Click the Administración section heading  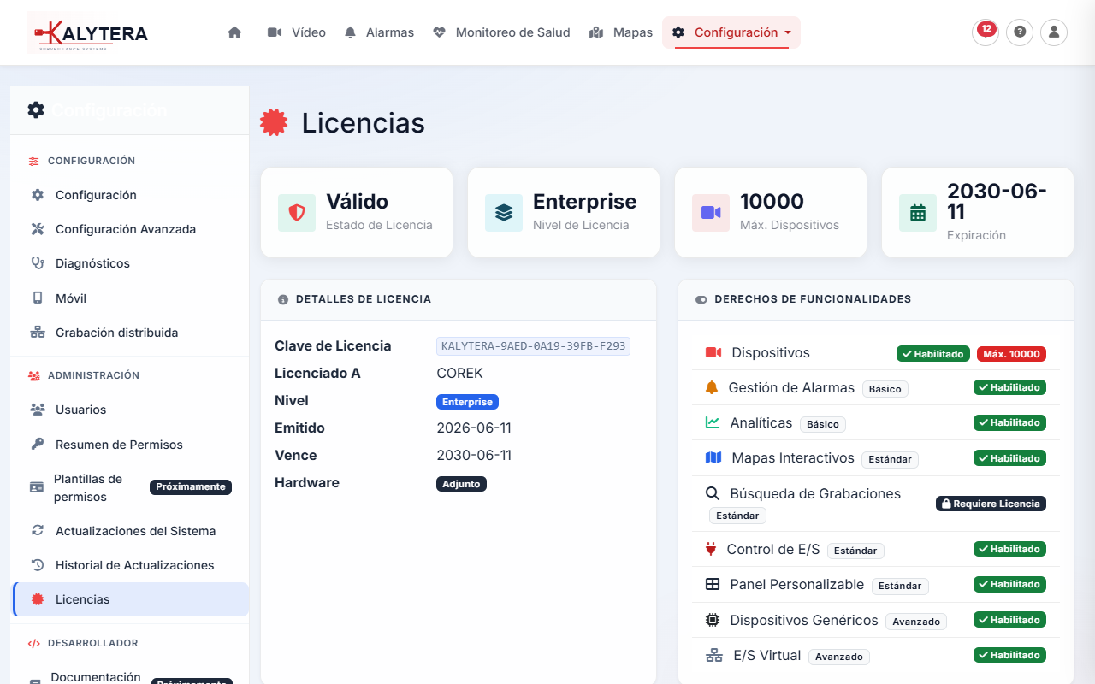pos(93,375)
